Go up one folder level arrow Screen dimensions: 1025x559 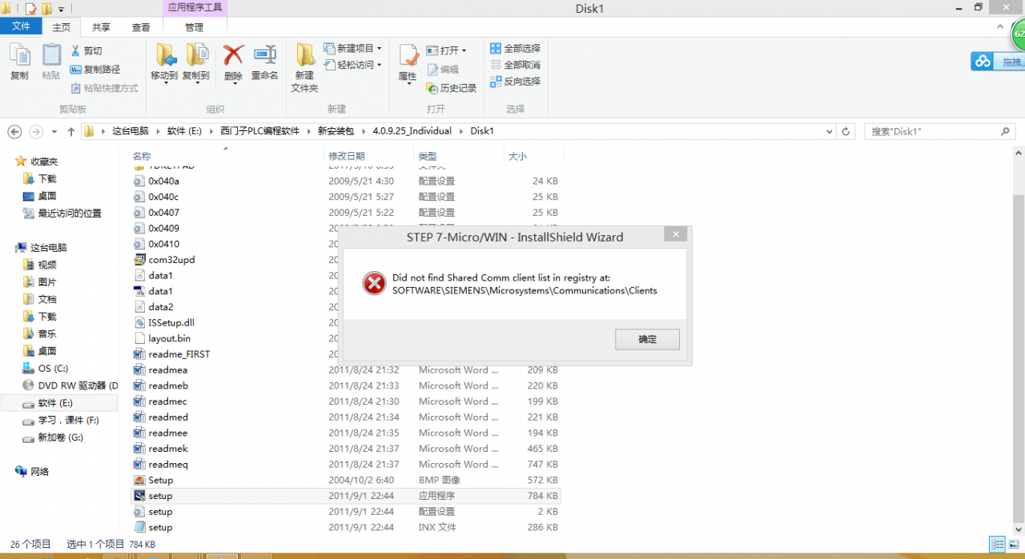pyautogui.click(x=71, y=131)
